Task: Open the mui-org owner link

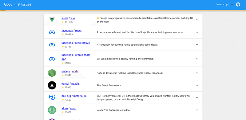Action: 66,96
